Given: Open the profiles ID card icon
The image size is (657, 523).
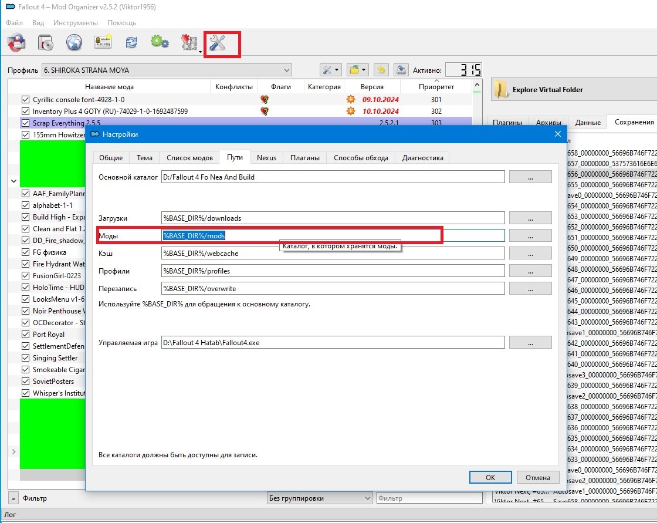Looking at the screenshot, I should click(103, 43).
